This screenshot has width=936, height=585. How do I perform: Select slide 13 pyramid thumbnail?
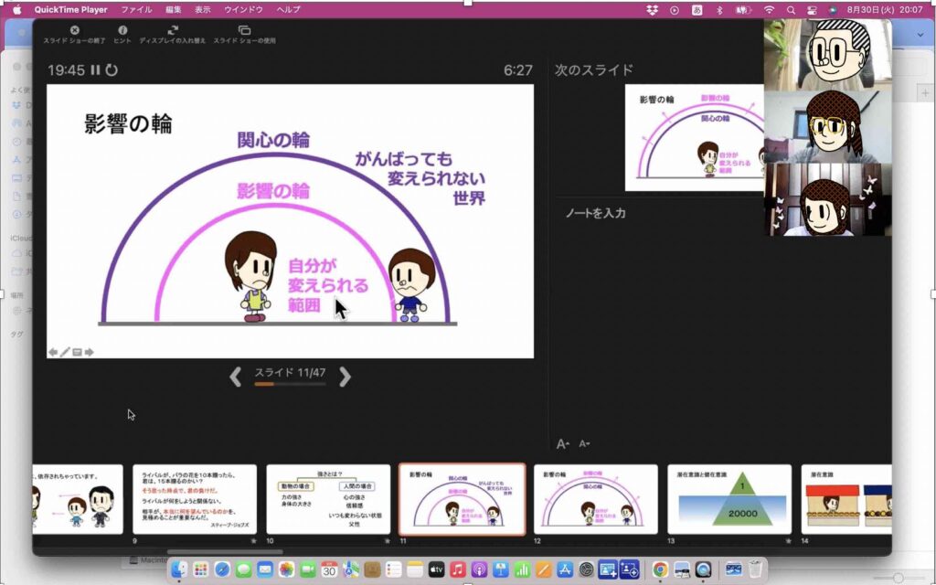(729, 499)
